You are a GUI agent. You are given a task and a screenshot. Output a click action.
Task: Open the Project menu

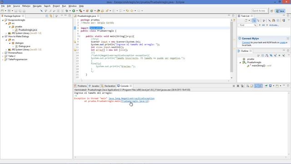click(56, 6)
